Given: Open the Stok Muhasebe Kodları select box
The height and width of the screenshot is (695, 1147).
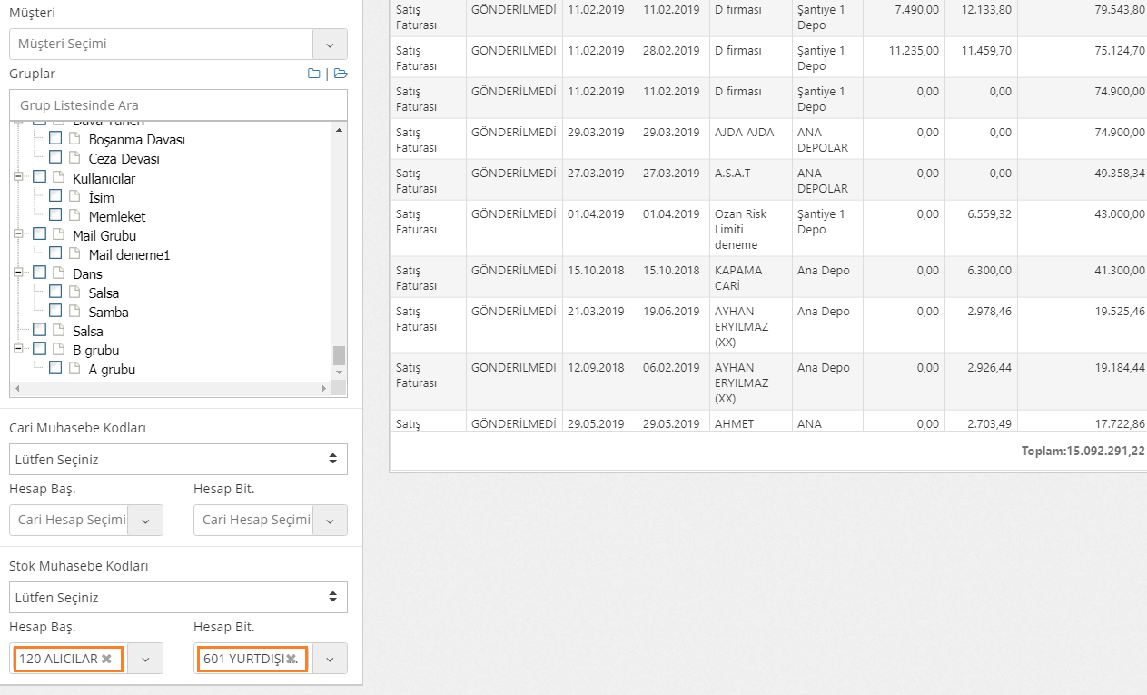Looking at the screenshot, I should (x=178, y=597).
